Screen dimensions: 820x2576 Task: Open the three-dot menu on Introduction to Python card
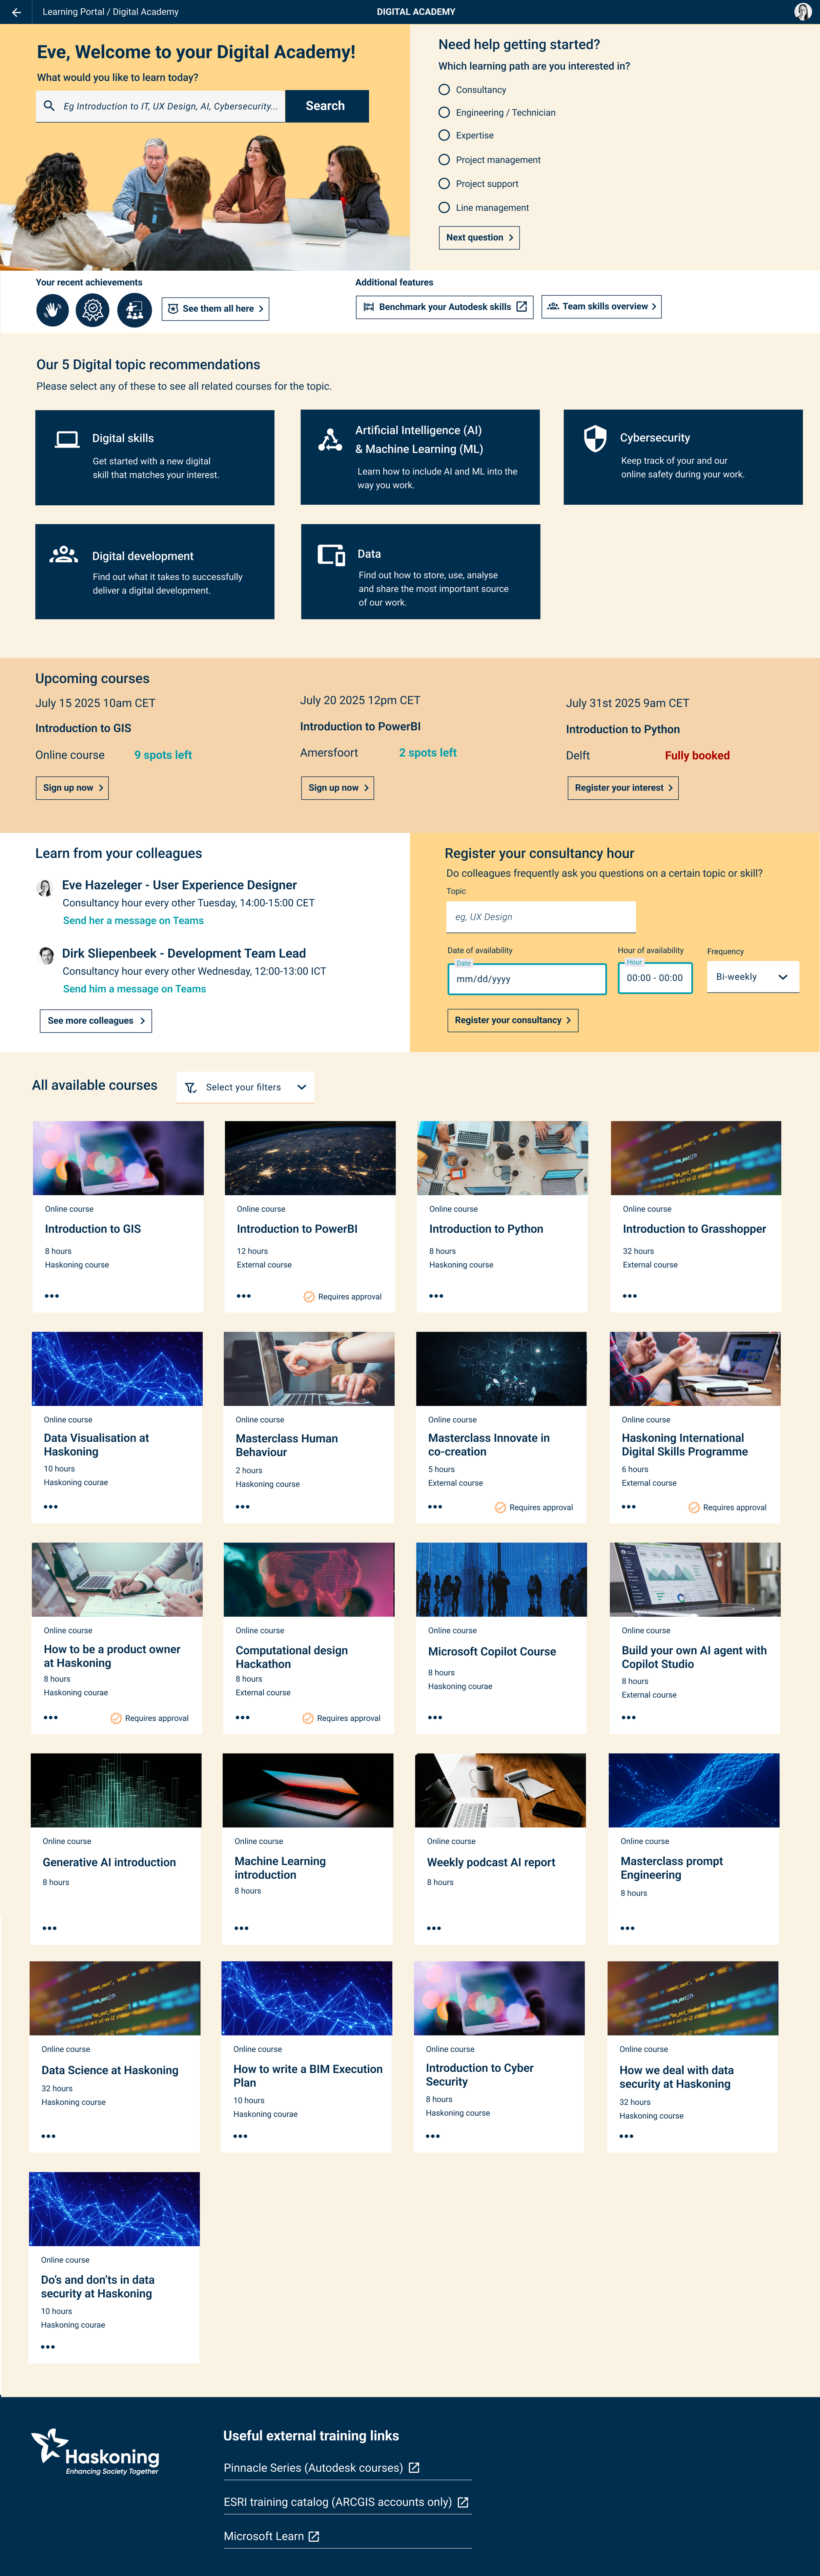coord(436,1296)
